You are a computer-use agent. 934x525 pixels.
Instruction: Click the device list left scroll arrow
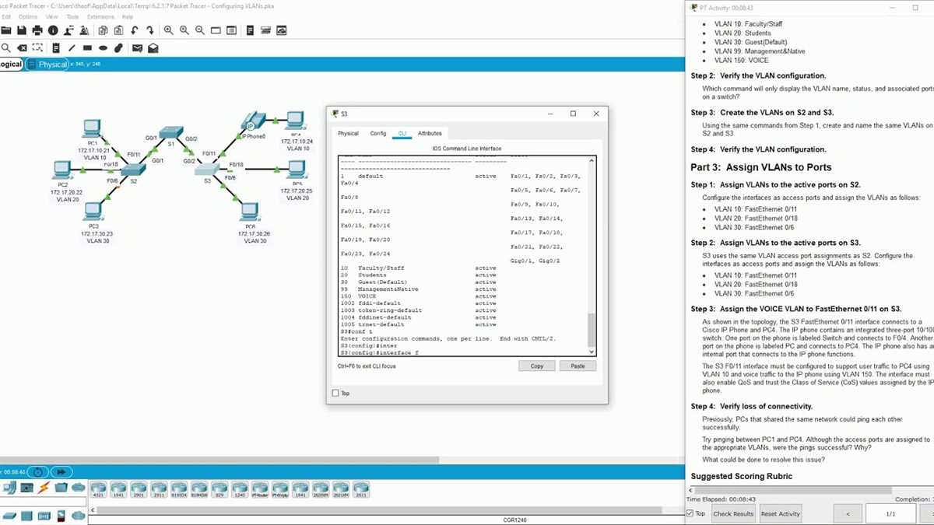(x=93, y=510)
